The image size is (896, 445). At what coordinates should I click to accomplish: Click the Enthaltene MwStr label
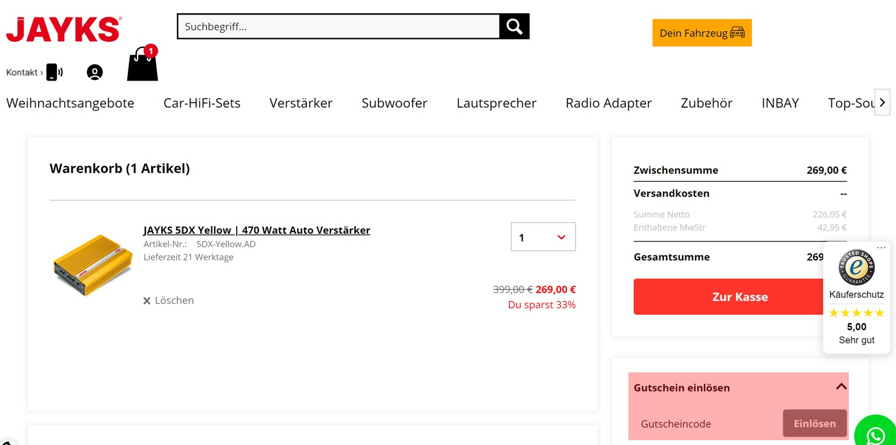click(x=670, y=228)
